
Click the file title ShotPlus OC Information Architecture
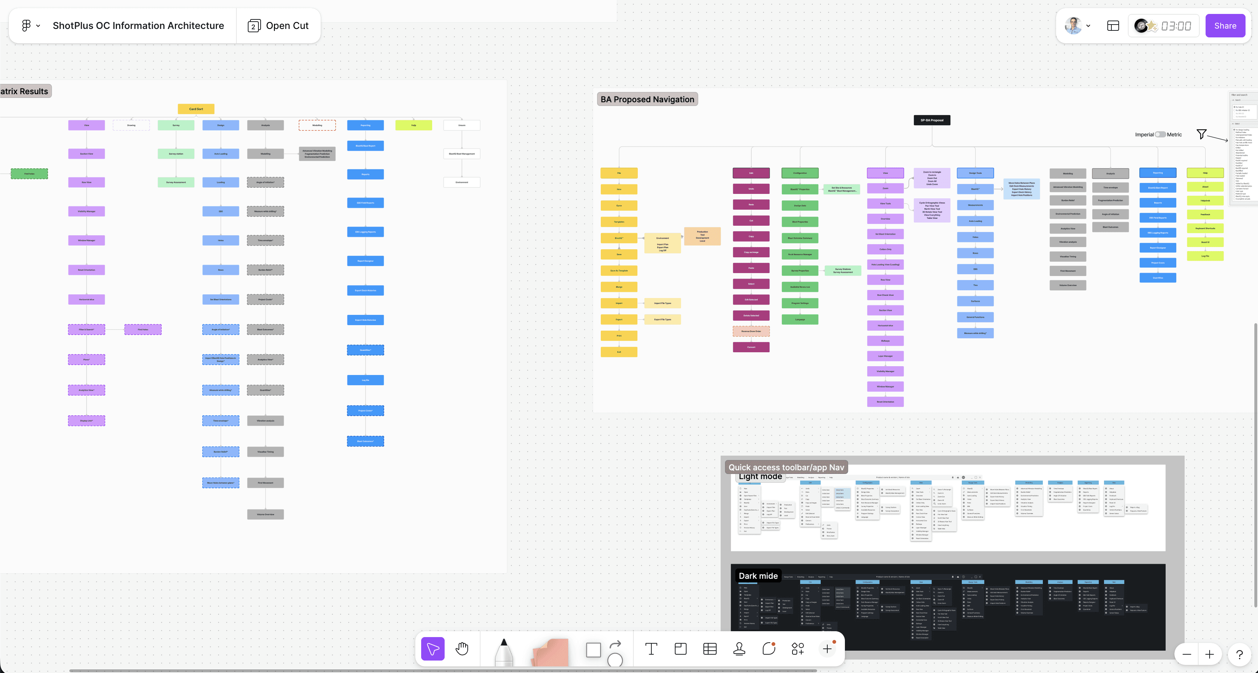click(138, 25)
